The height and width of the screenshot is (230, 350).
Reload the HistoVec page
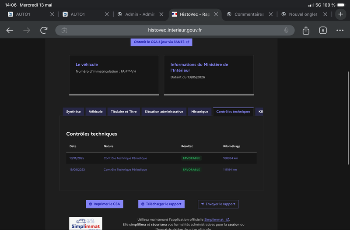[x=44, y=30]
